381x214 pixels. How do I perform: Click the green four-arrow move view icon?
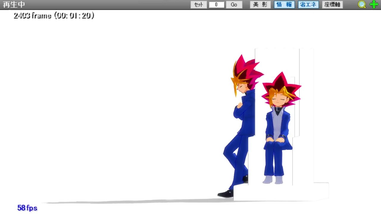pos(374,4)
